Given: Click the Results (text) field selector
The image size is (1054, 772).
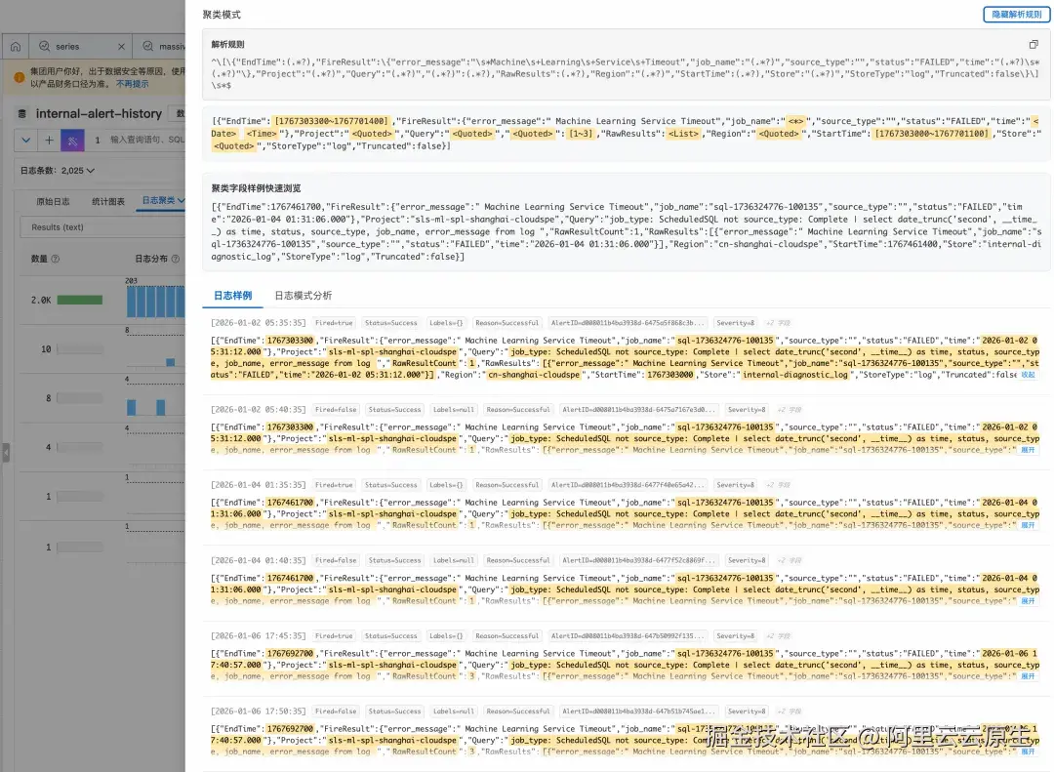Looking at the screenshot, I should [102, 227].
